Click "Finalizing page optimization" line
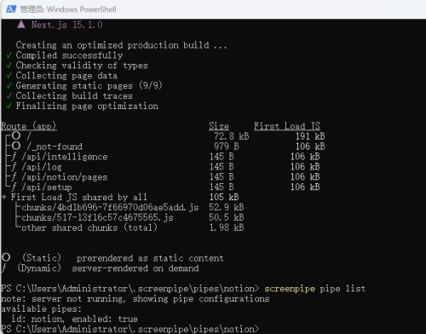 tap(87, 107)
